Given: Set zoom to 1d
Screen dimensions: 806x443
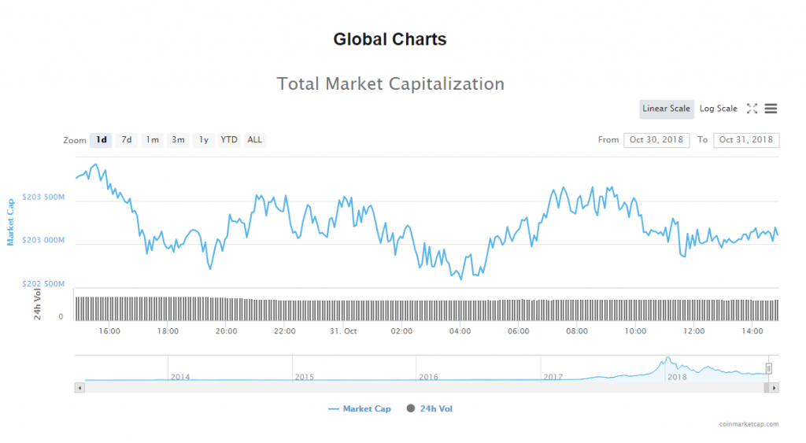Looking at the screenshot, I should tap(102, 140).
